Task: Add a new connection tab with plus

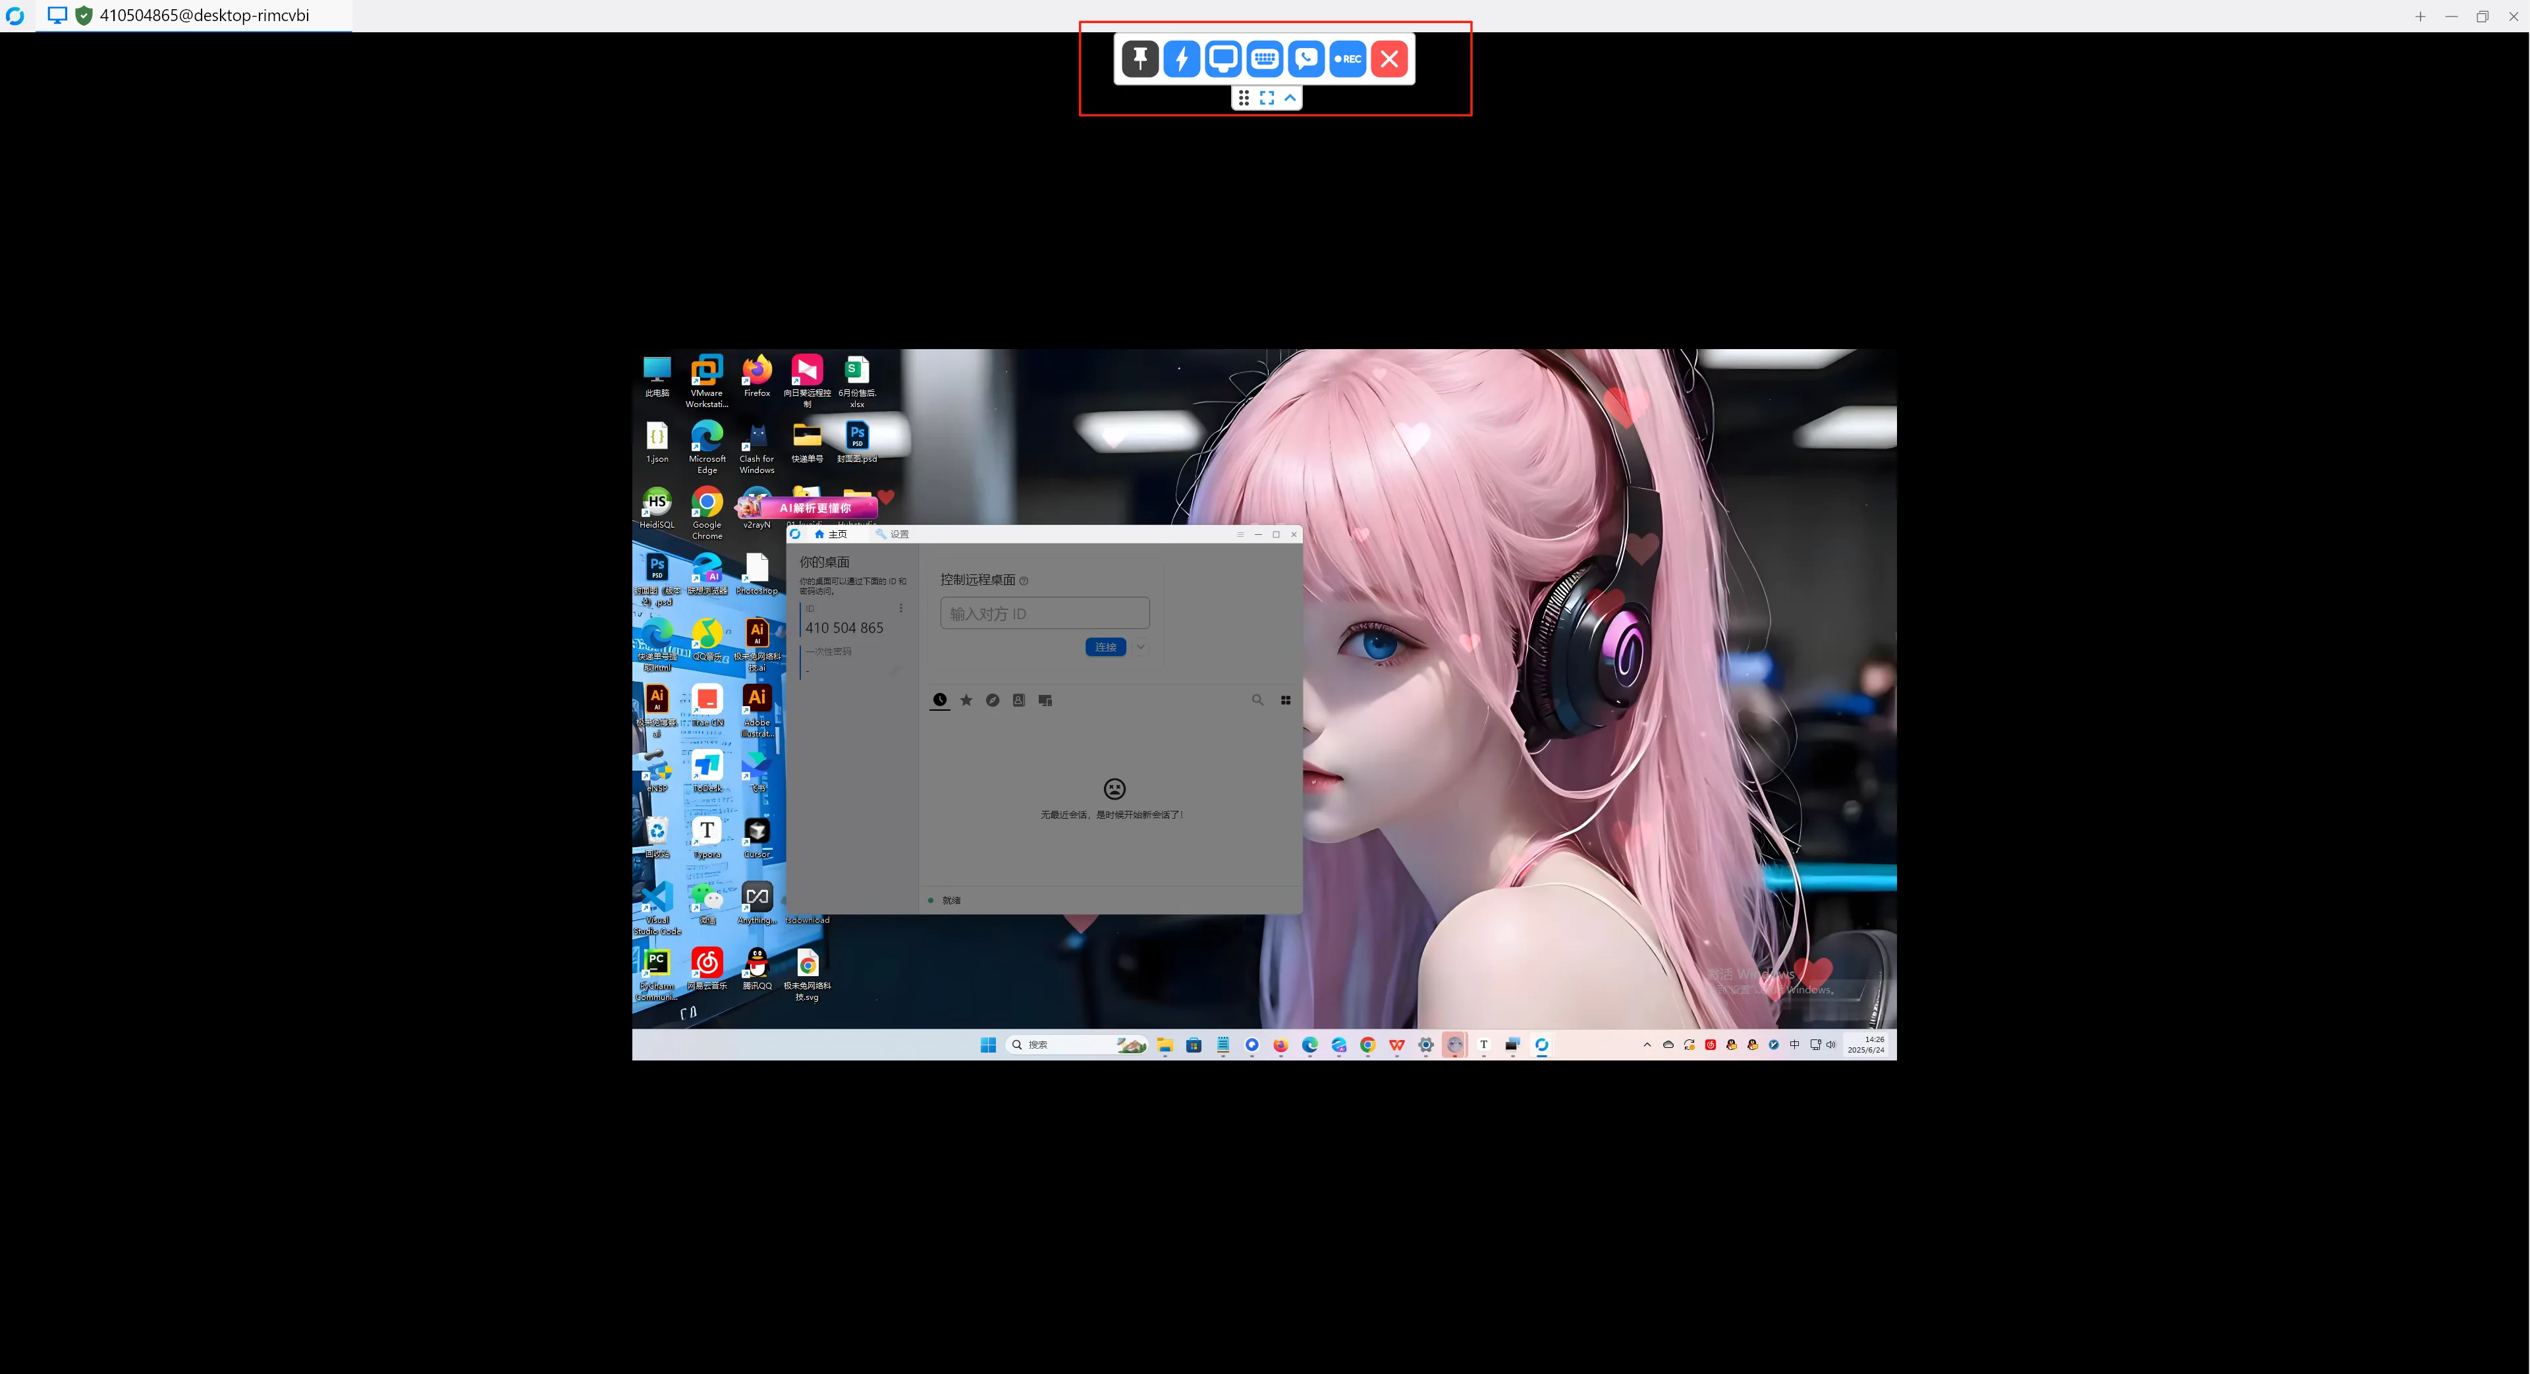Action: pyautogui.click(x=2420, y=16)
